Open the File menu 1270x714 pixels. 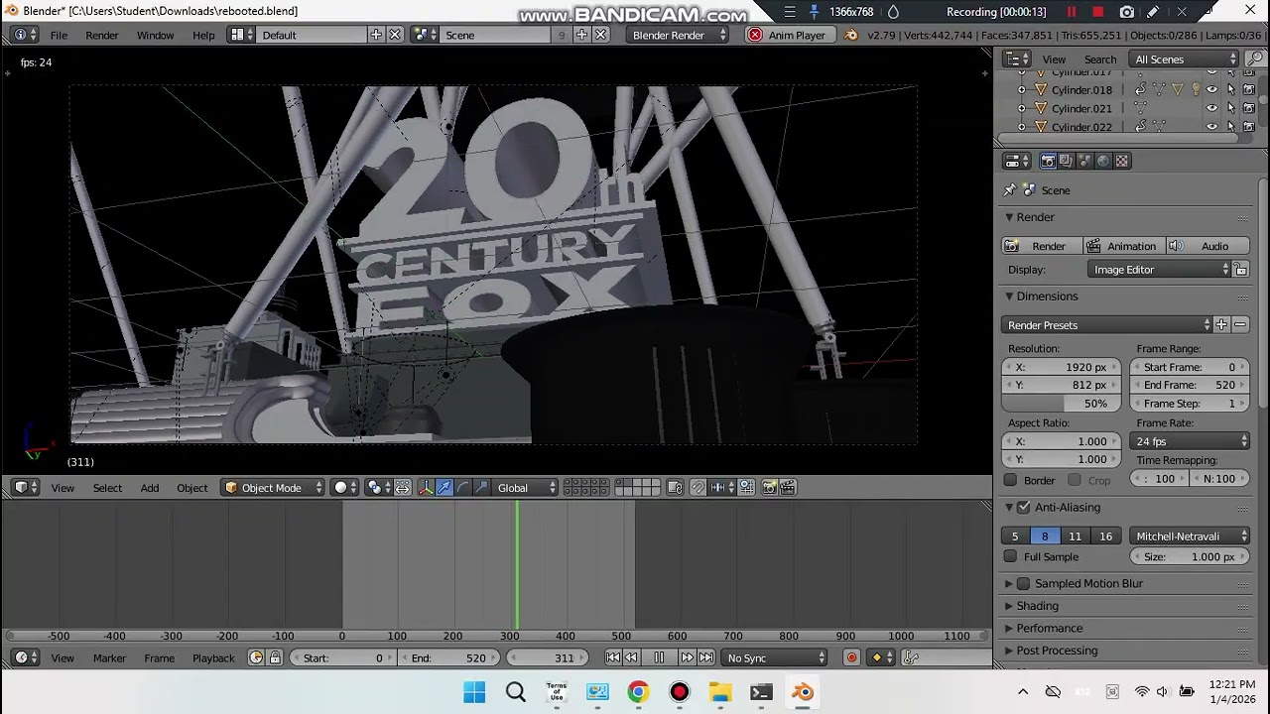(59, 35)
